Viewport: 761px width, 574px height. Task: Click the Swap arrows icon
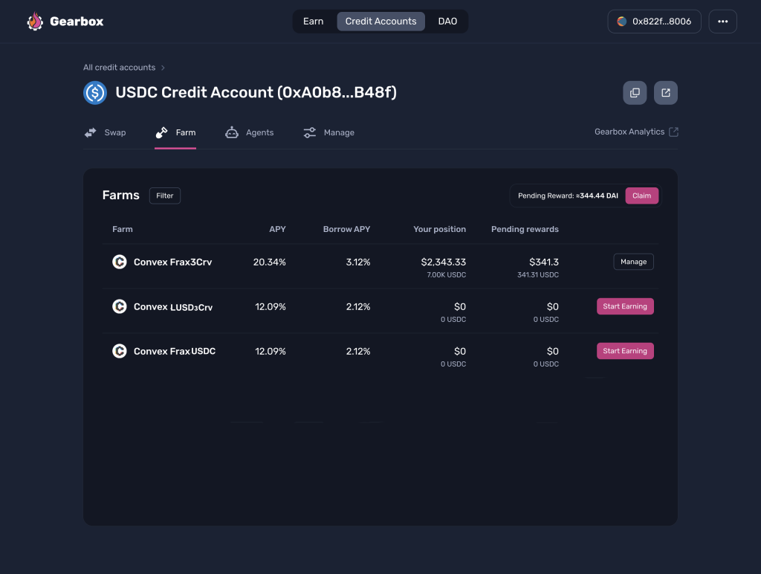(x=90, y=132)
